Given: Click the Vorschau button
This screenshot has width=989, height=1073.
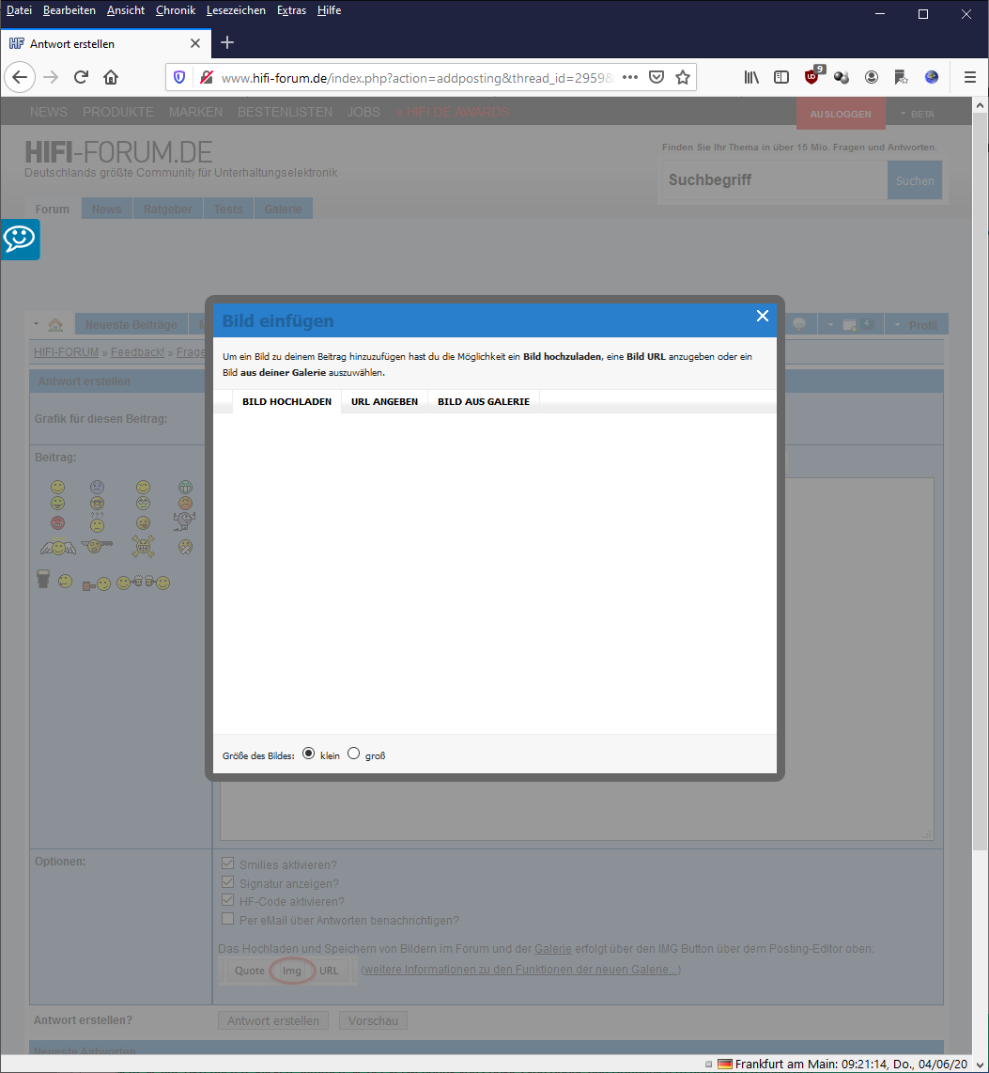Looking at the screenshot, I should [373, 1020].
